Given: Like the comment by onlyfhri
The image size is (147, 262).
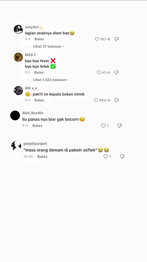Looking at the screenshot, I should (97, 39).
